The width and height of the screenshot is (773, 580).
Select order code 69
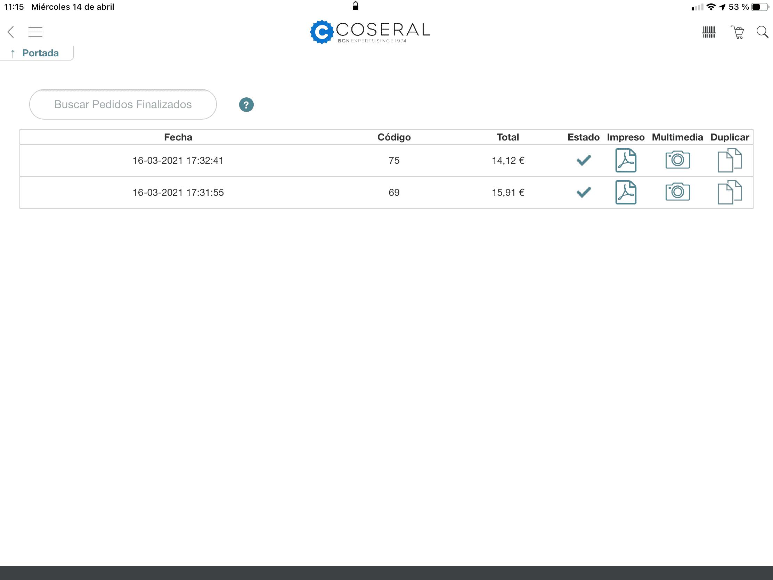pos(394,192)
